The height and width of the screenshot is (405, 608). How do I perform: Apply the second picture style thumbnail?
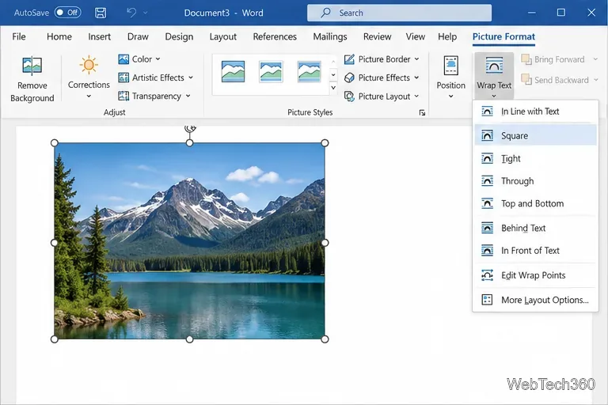[271, 72]
